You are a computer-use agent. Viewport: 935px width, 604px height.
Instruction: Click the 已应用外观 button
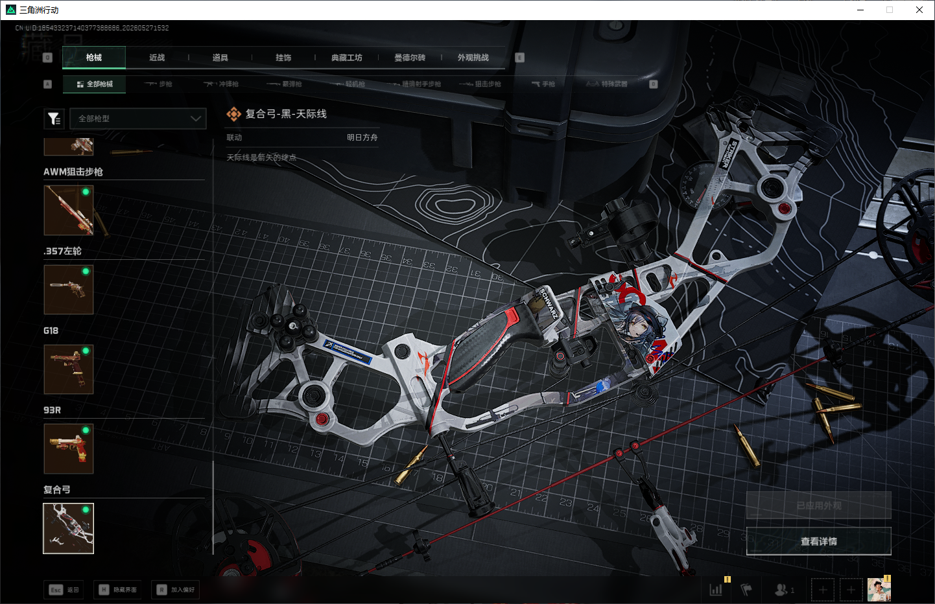coord(819,505)
